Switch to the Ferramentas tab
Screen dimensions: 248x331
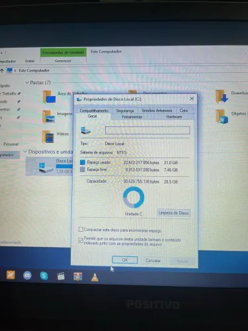pos(132,117)
